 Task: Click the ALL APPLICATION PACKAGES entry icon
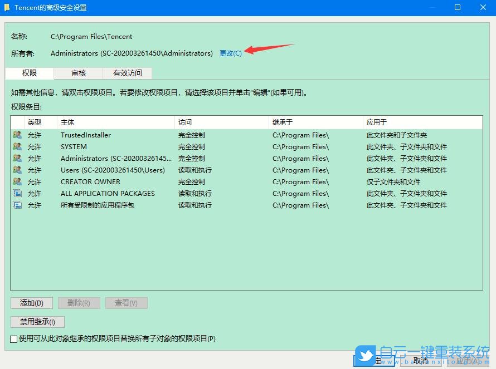17,193
